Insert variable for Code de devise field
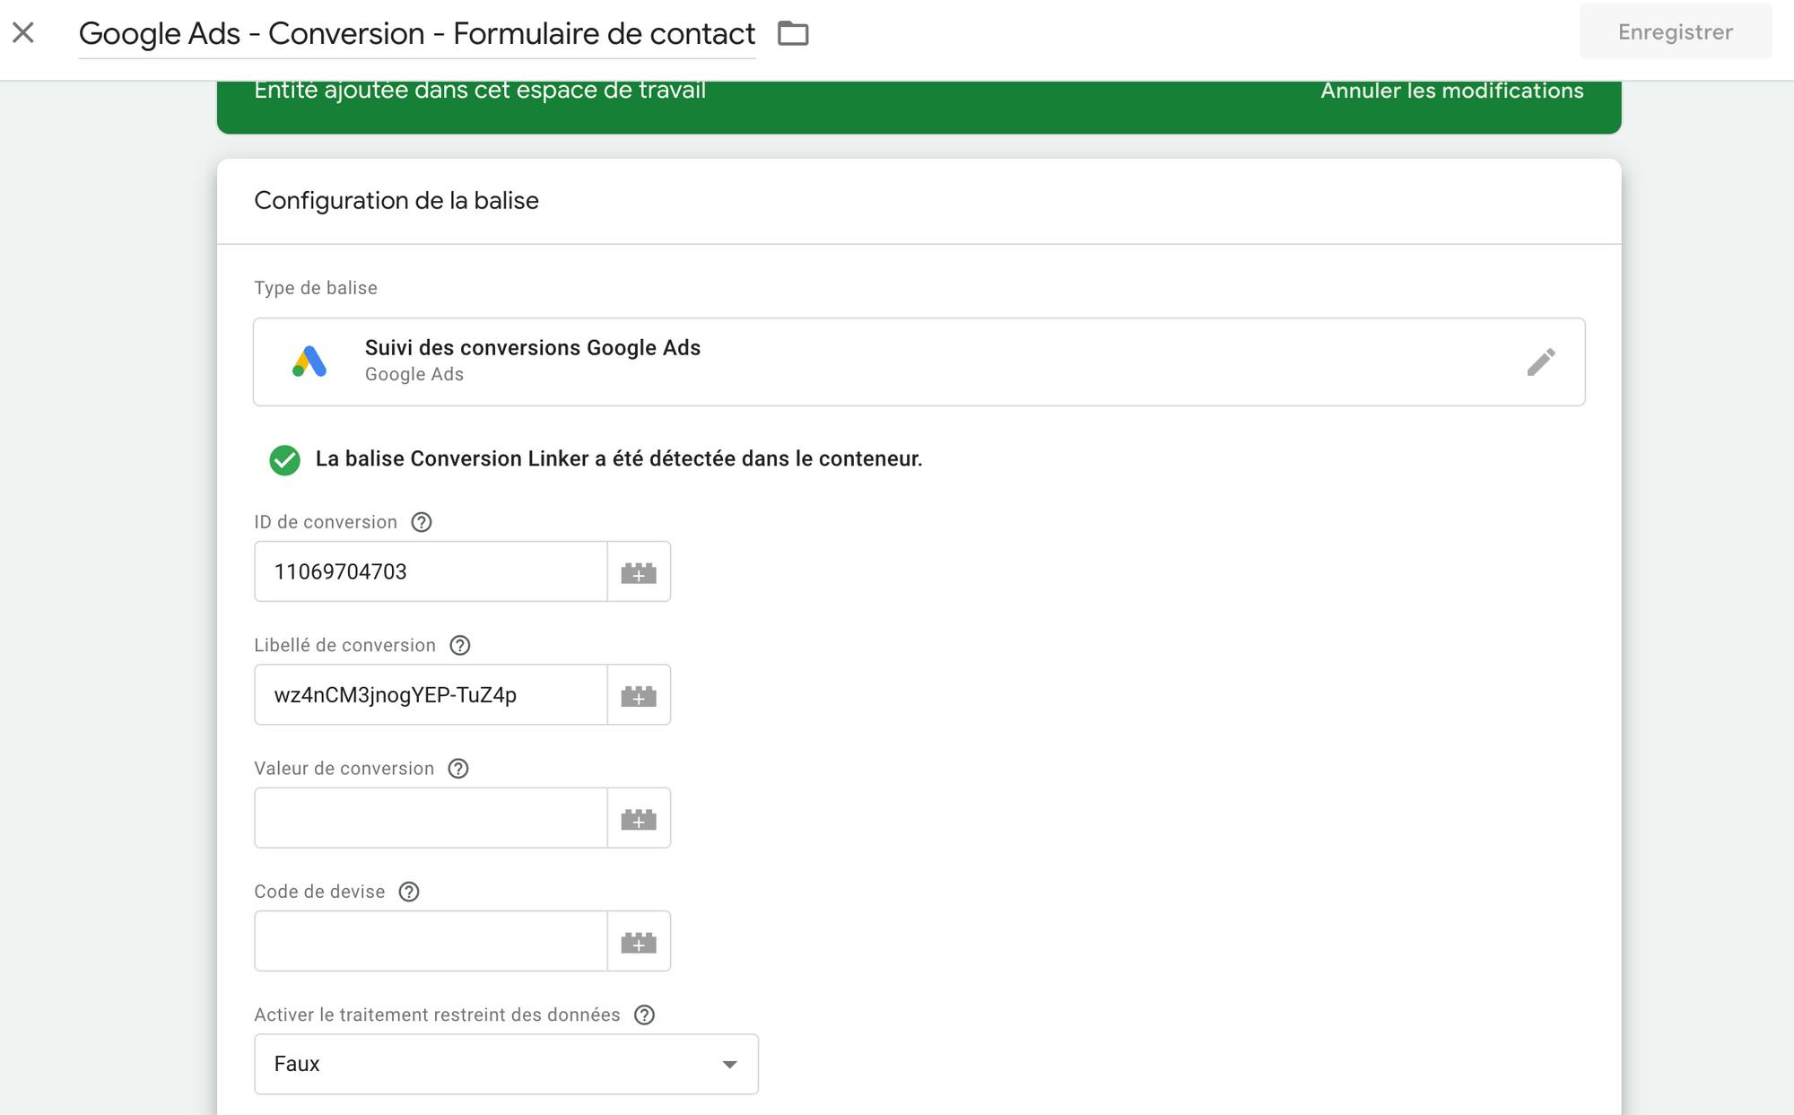This screenshot has height=1115, width=1794. [639, 941]
